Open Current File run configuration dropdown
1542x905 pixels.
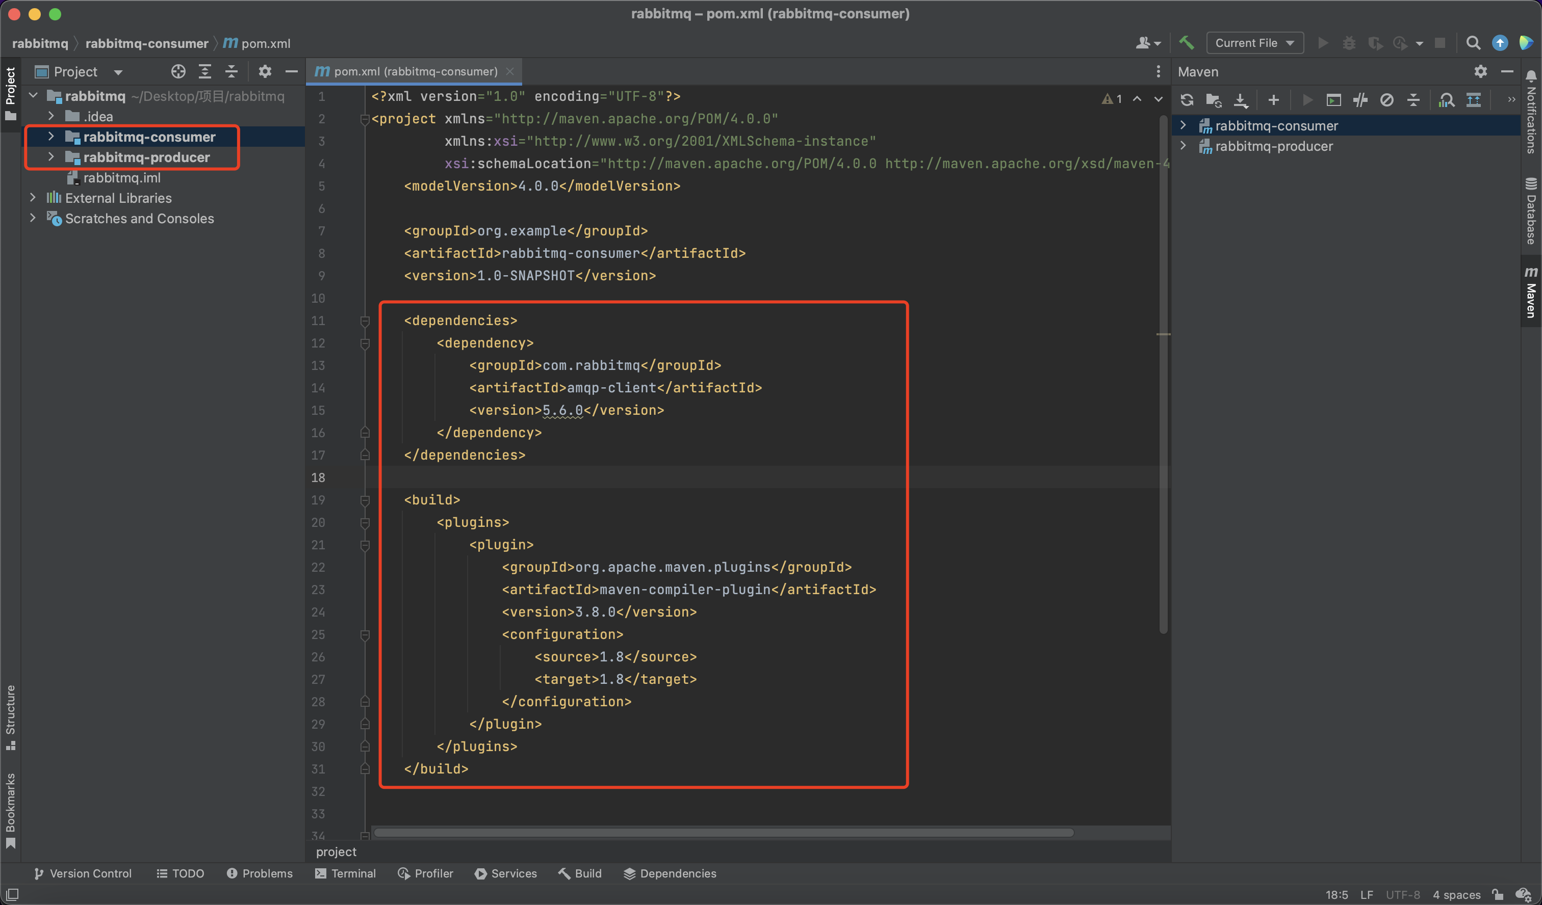pyautogui.click(x=1254, y=43)
